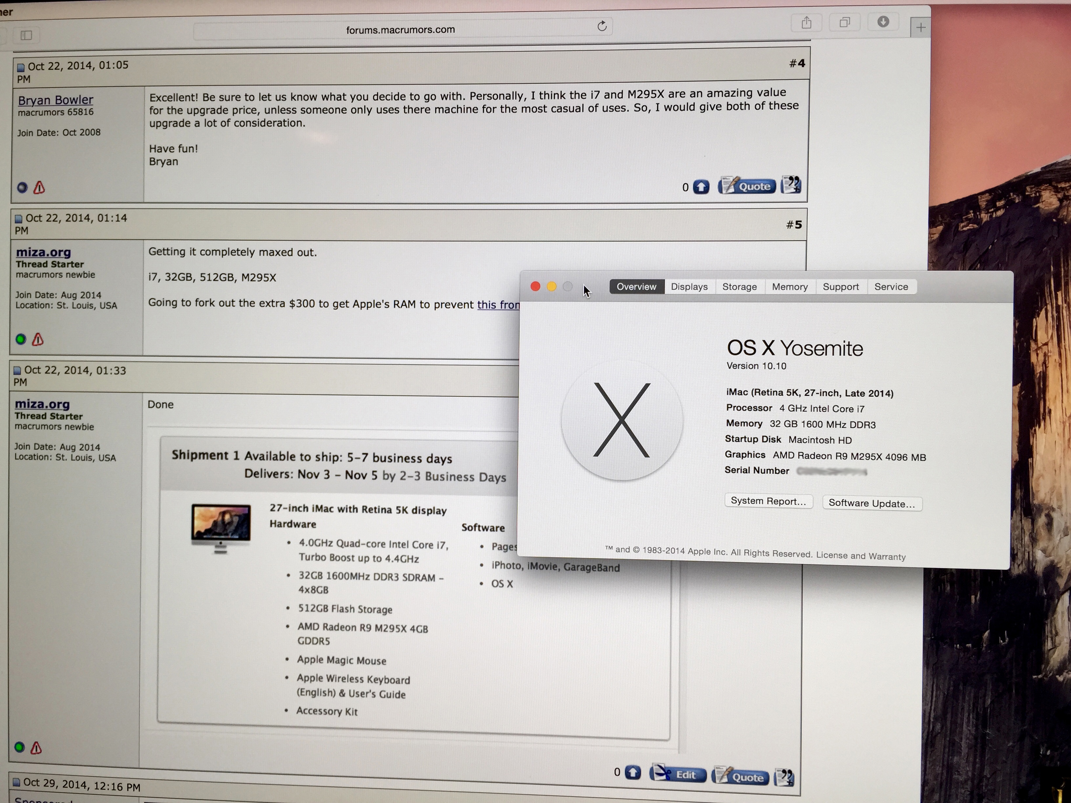Click 'iPhoto, iMovie, GarageBand' software item

pos(555,566)
